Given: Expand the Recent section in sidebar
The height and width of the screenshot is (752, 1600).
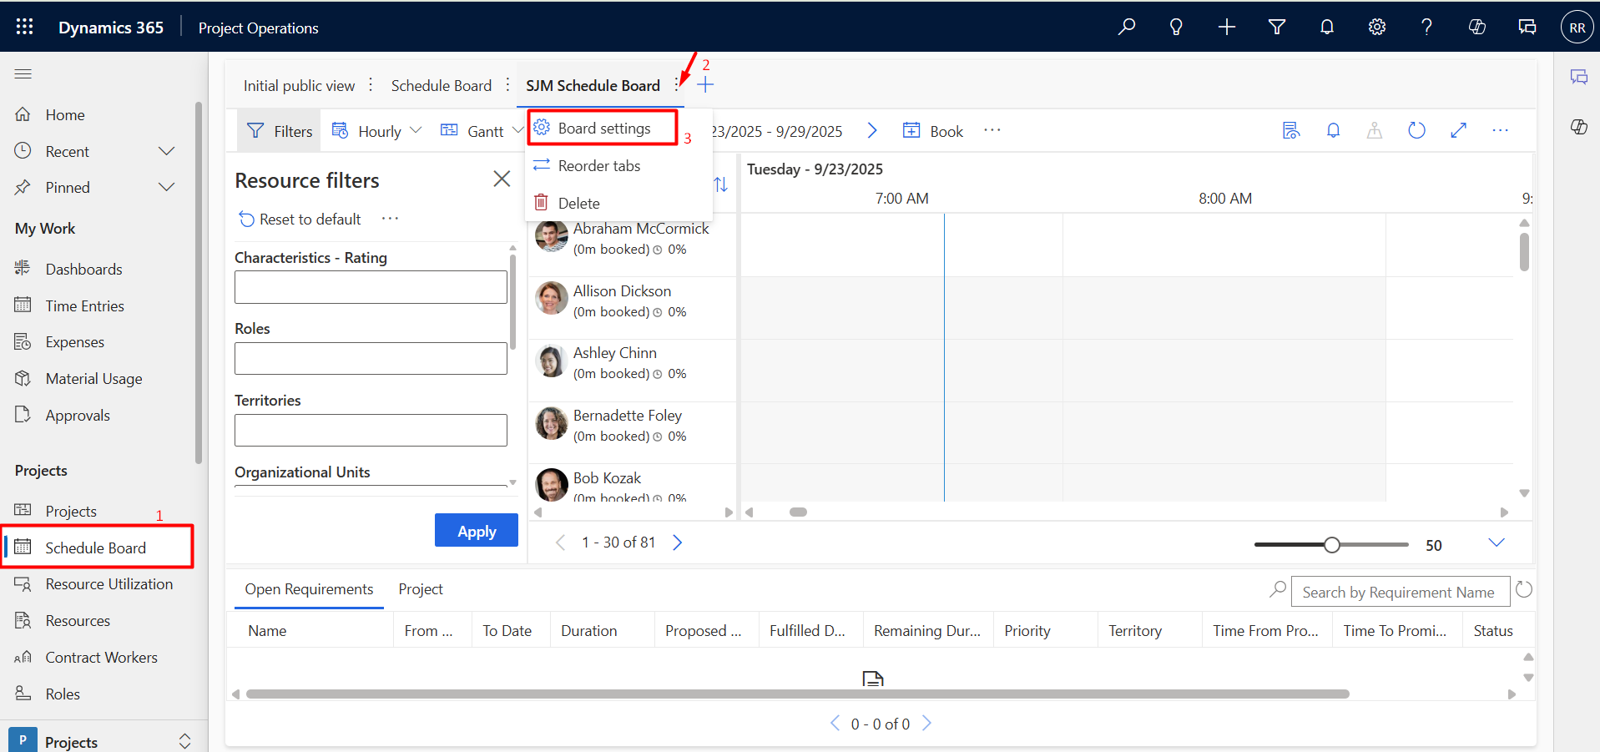Looking at the screenshot, I should click(166, 151).
